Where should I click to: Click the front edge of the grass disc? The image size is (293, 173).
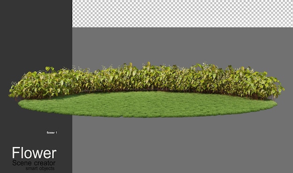click(x=147, y=116)
